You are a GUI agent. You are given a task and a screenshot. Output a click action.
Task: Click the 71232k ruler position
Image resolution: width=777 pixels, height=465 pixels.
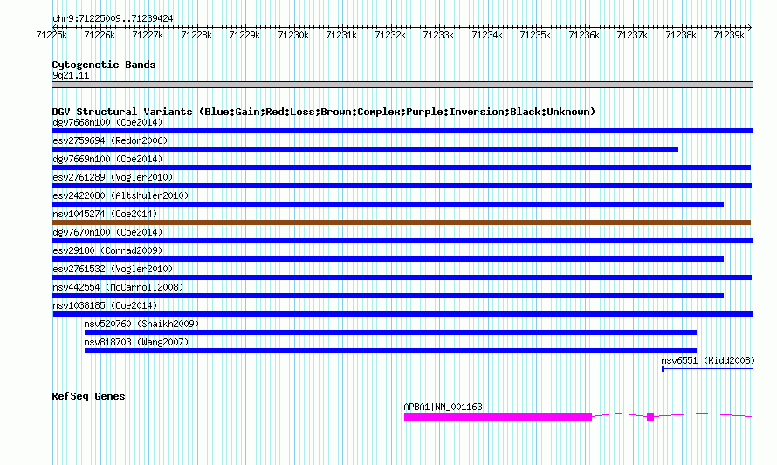coord(390,35)
